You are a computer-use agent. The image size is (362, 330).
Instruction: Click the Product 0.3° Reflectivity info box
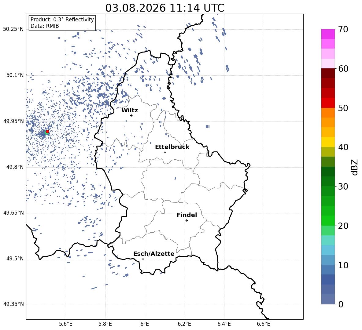point(62,23)
